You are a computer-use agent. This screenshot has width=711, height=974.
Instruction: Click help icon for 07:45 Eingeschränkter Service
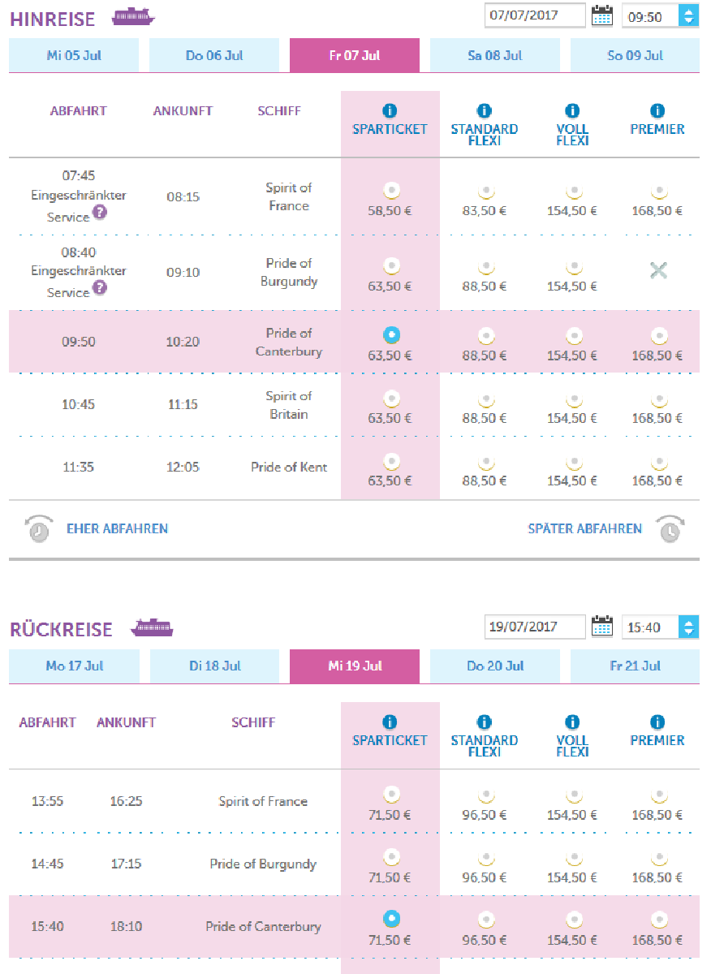coord(100,213)
